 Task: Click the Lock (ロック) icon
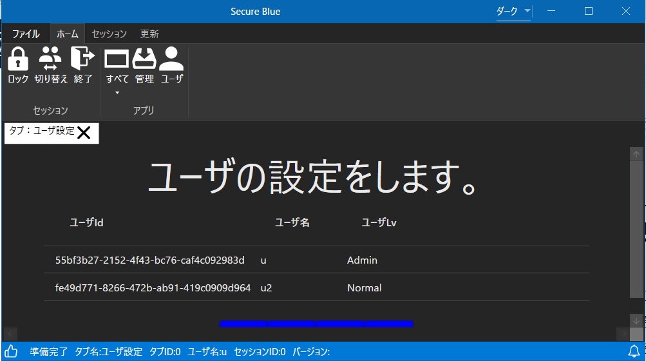pyautogui.click(x=18, y=59)
